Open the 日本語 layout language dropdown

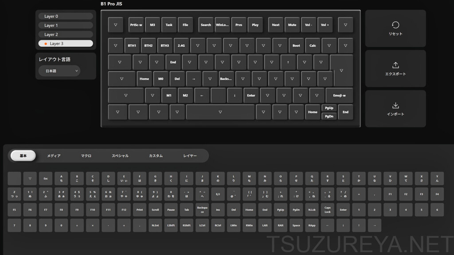(59, 71)
